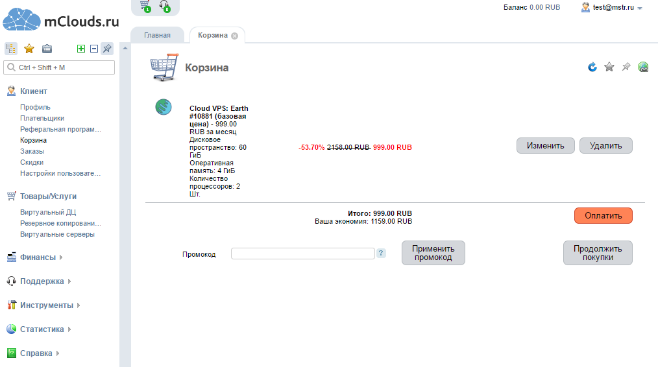
Task: Click Продолжить покупки button
Action: [598, 253]
